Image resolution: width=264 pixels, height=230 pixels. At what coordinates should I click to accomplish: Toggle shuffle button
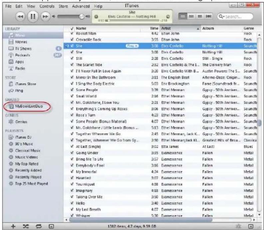pyautogui.click(x=26, y=226)
